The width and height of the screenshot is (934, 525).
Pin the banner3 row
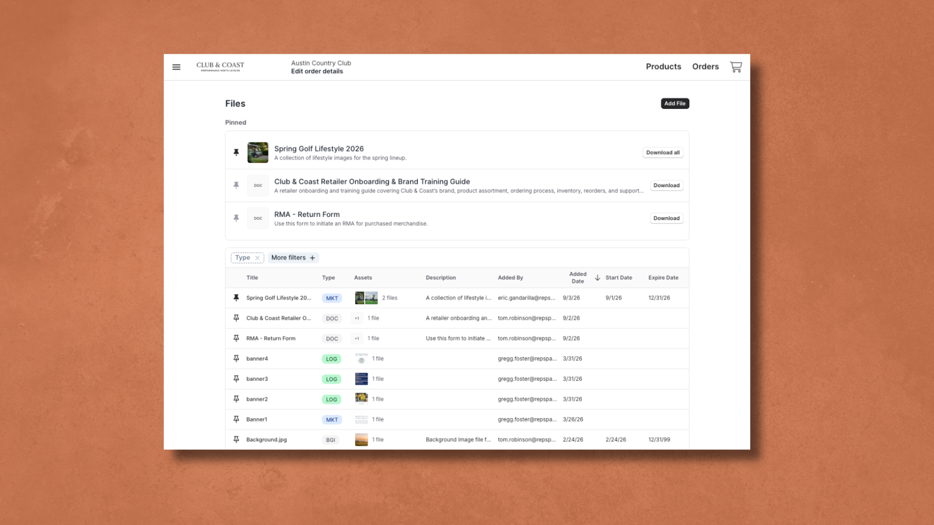(236, 379)
